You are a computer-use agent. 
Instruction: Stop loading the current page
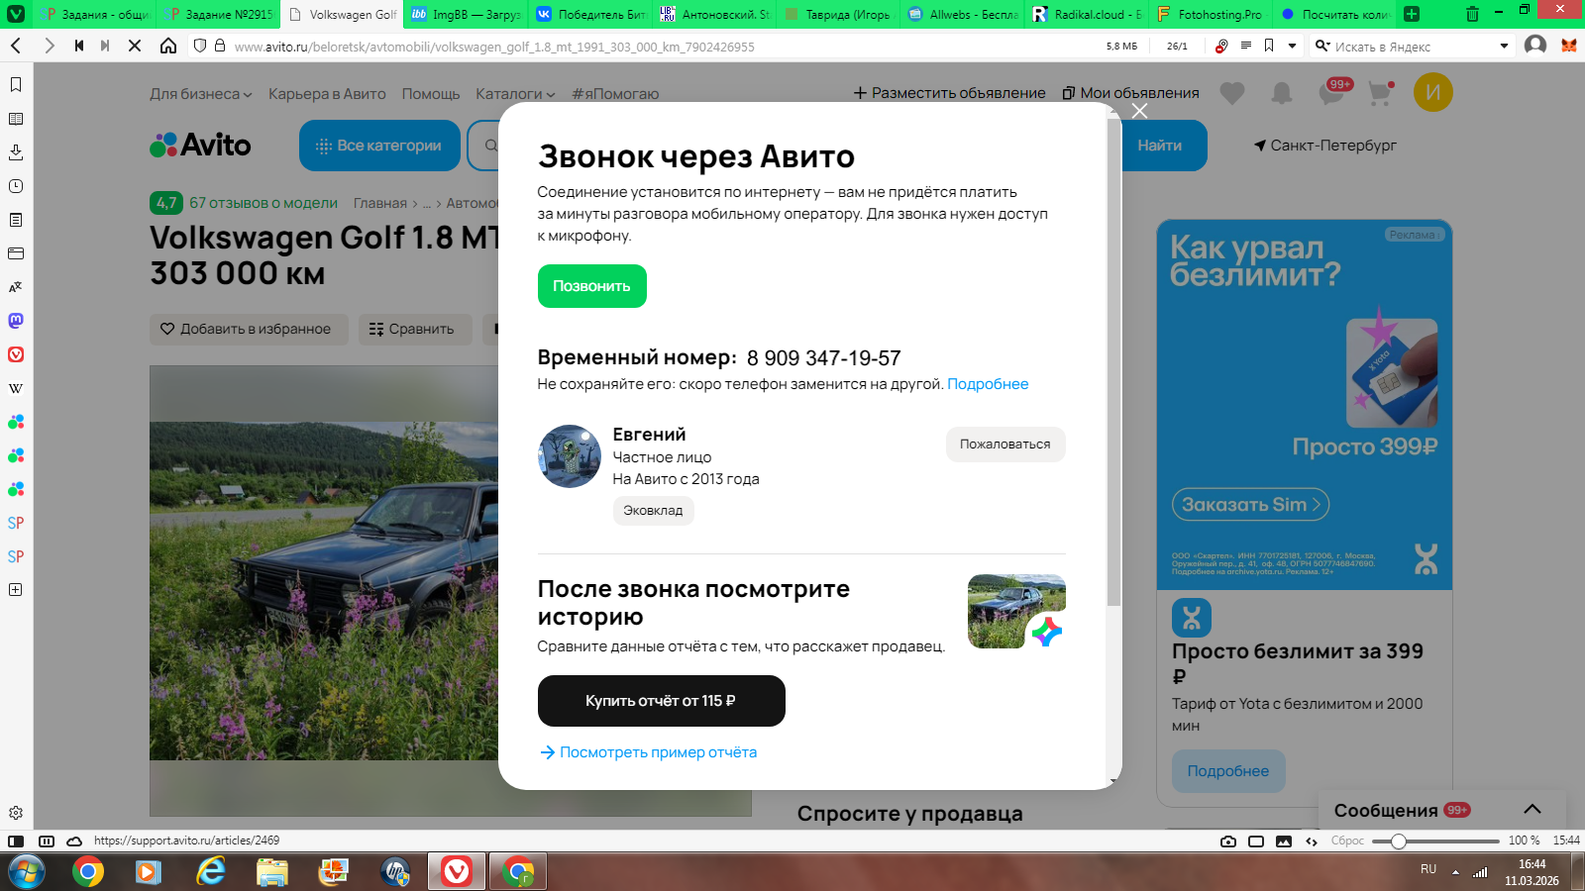click(x=136, y=46)
